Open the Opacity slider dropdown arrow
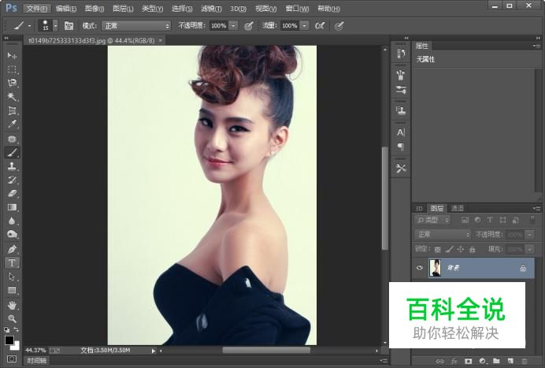Screen dimensions: 545x368 (234, 26)
